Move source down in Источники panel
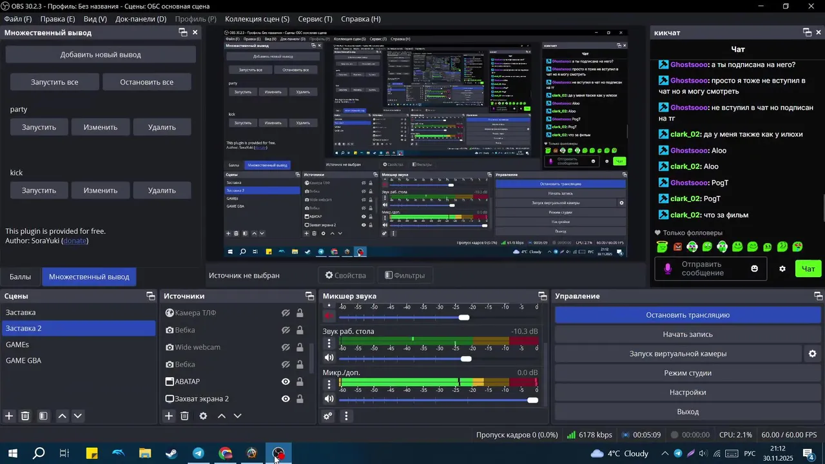The image size is (825, 464). tap(237, 416)
